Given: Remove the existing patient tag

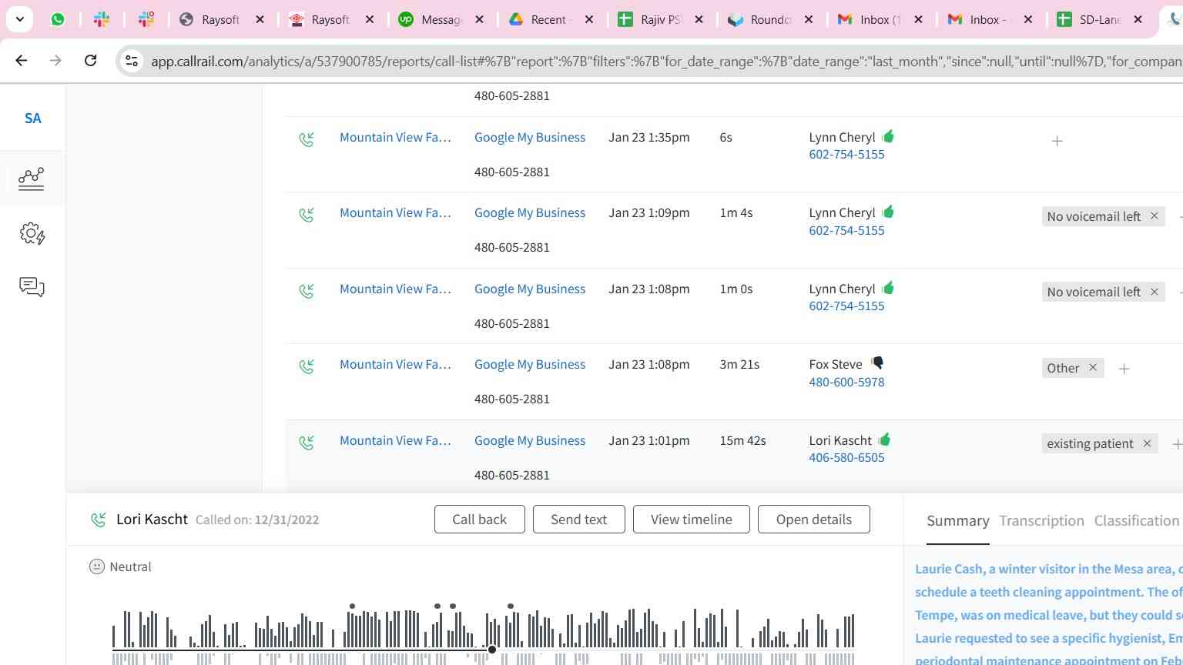Looking at the screenshot, I should tap(1148, 443).
